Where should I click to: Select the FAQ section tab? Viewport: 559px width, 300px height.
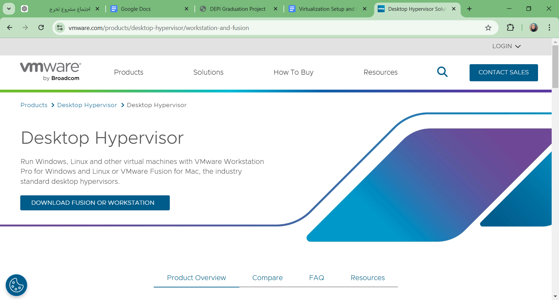point(317,278)
